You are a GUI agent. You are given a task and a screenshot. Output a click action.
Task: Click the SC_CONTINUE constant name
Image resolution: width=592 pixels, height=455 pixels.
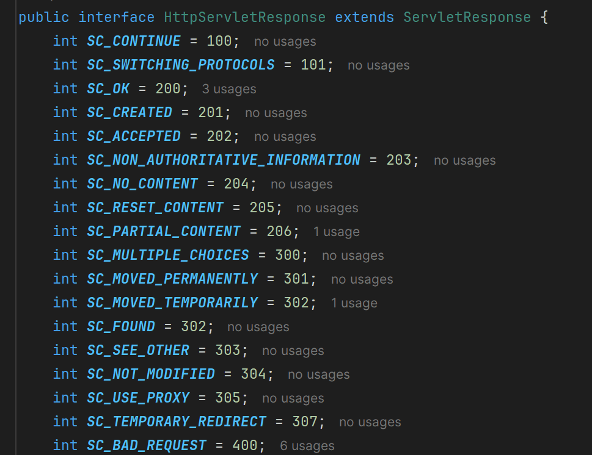coord(134,41)
